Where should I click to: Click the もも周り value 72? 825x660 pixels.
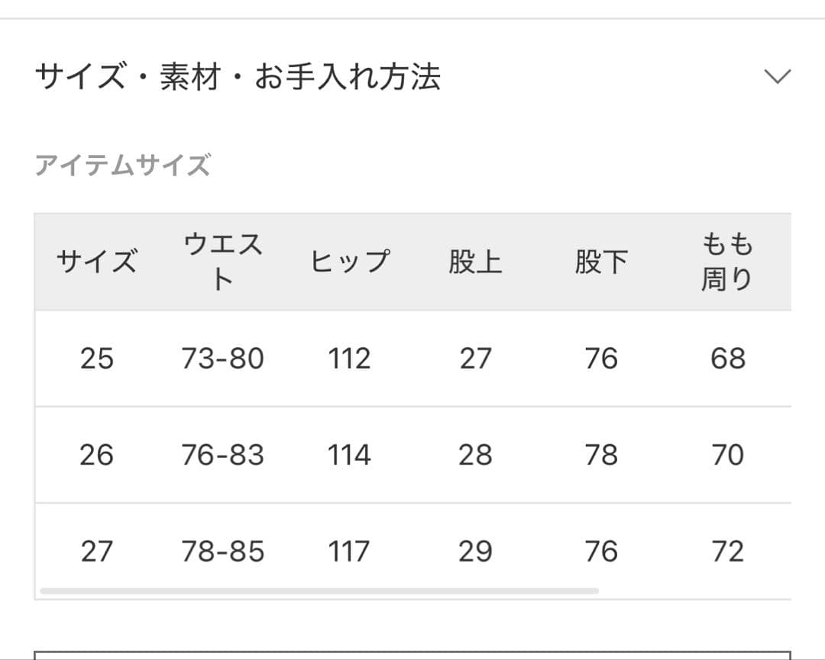coord(726,550)
